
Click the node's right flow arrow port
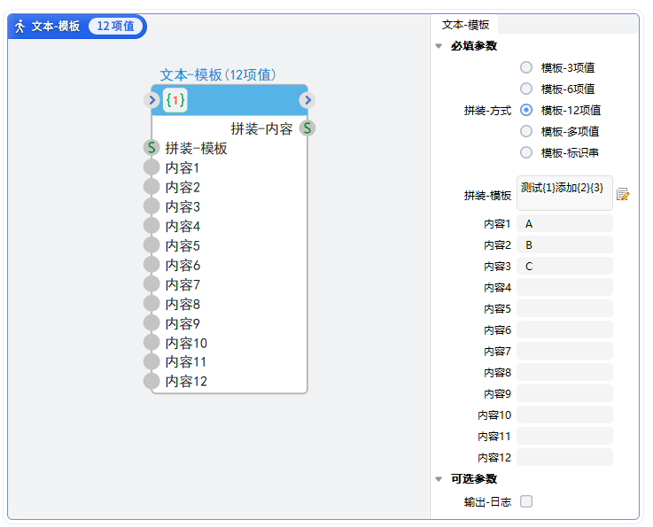coord(307,101)
